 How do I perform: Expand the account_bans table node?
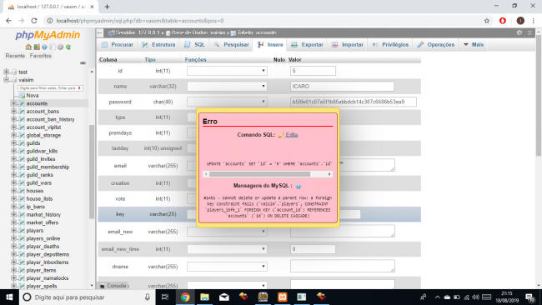[x=13, y=111]
